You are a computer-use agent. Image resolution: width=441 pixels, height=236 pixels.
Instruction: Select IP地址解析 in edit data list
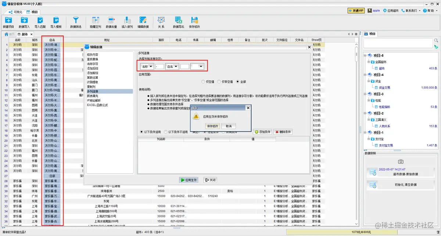click(94, 100)
